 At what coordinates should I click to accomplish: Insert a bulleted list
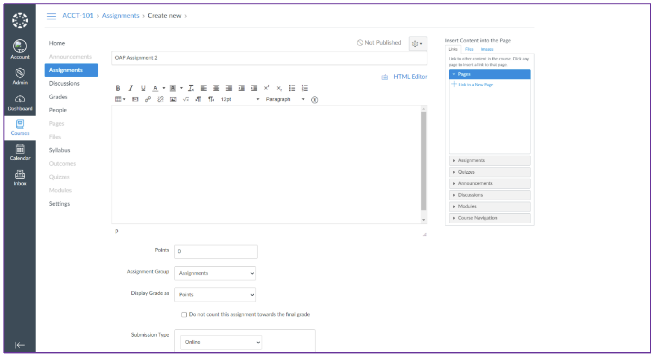coord(292,88)
